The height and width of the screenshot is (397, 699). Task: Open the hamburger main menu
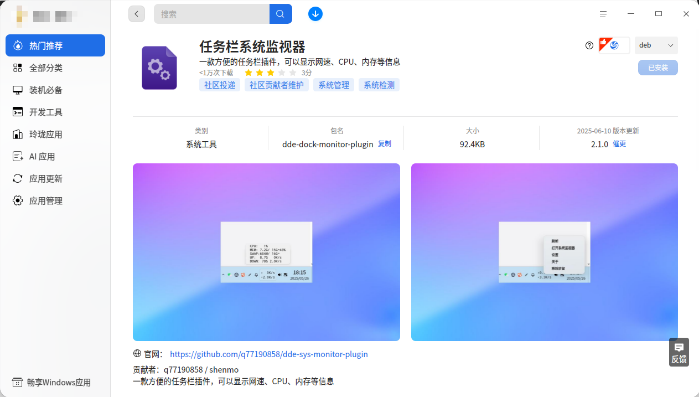[x=603, y=14]
